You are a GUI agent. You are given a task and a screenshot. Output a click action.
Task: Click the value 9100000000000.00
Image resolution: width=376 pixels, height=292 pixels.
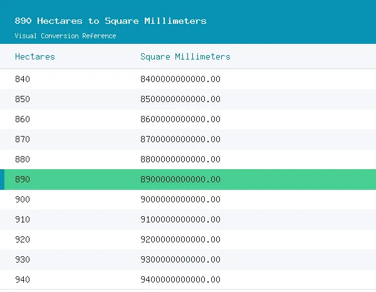click(x=180, y=219)
